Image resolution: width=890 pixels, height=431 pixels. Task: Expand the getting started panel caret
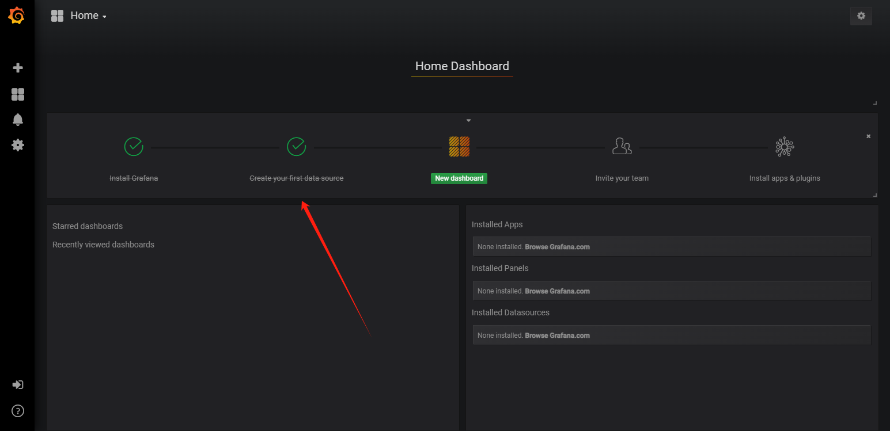click(x=468, y=120)
